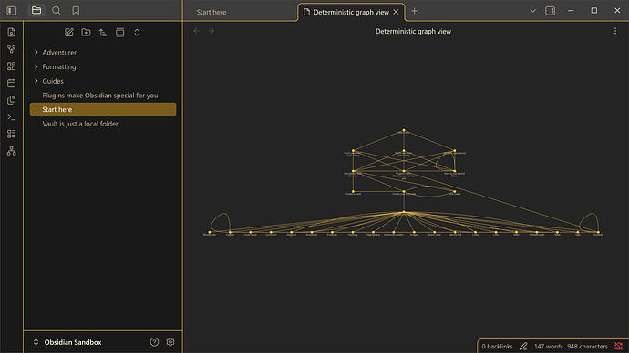Click the red sync status icon
The image size is (629, 353).
click(619, 347)
